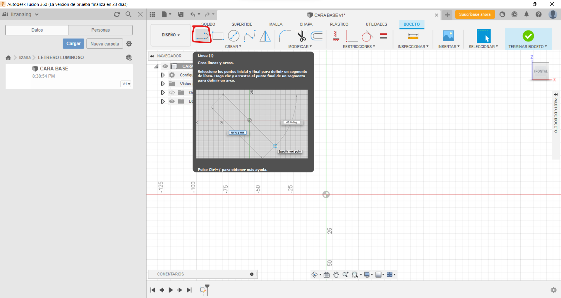Click the Suscríbase ahora button
This screenshot has width=561, height=298.
[475, 14]
